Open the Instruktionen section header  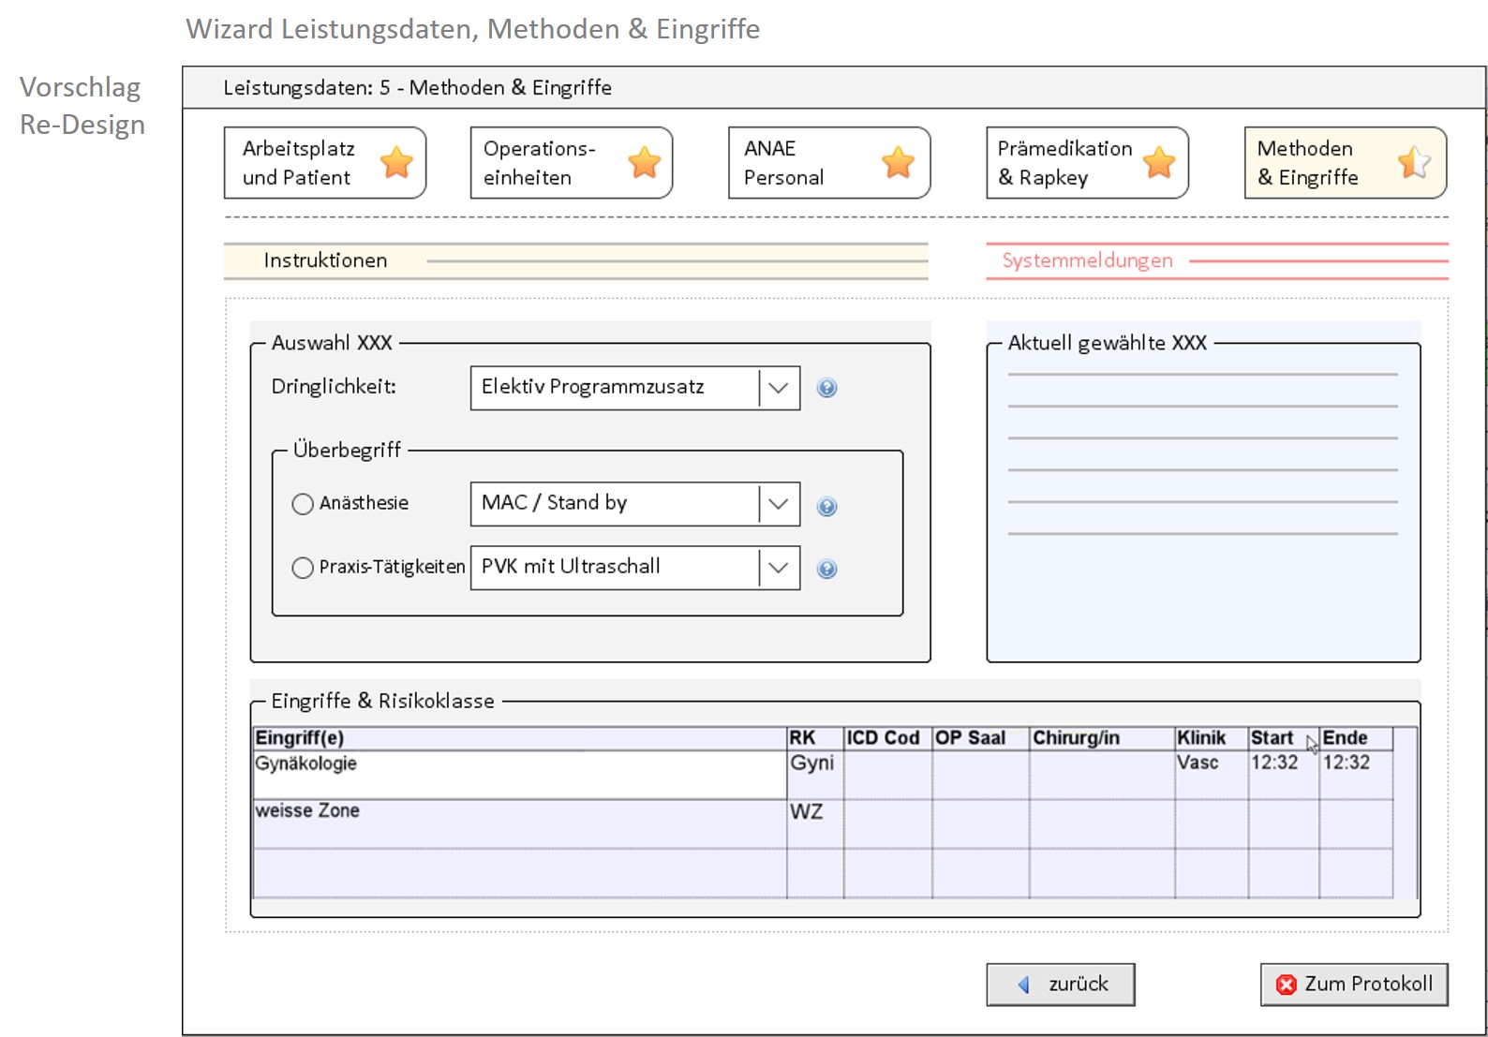[x=325, y=260]
